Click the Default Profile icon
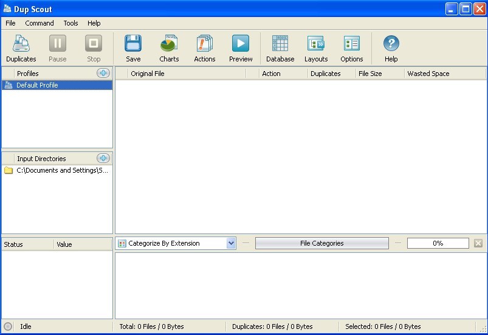The image size is (488, 335). 9,85
